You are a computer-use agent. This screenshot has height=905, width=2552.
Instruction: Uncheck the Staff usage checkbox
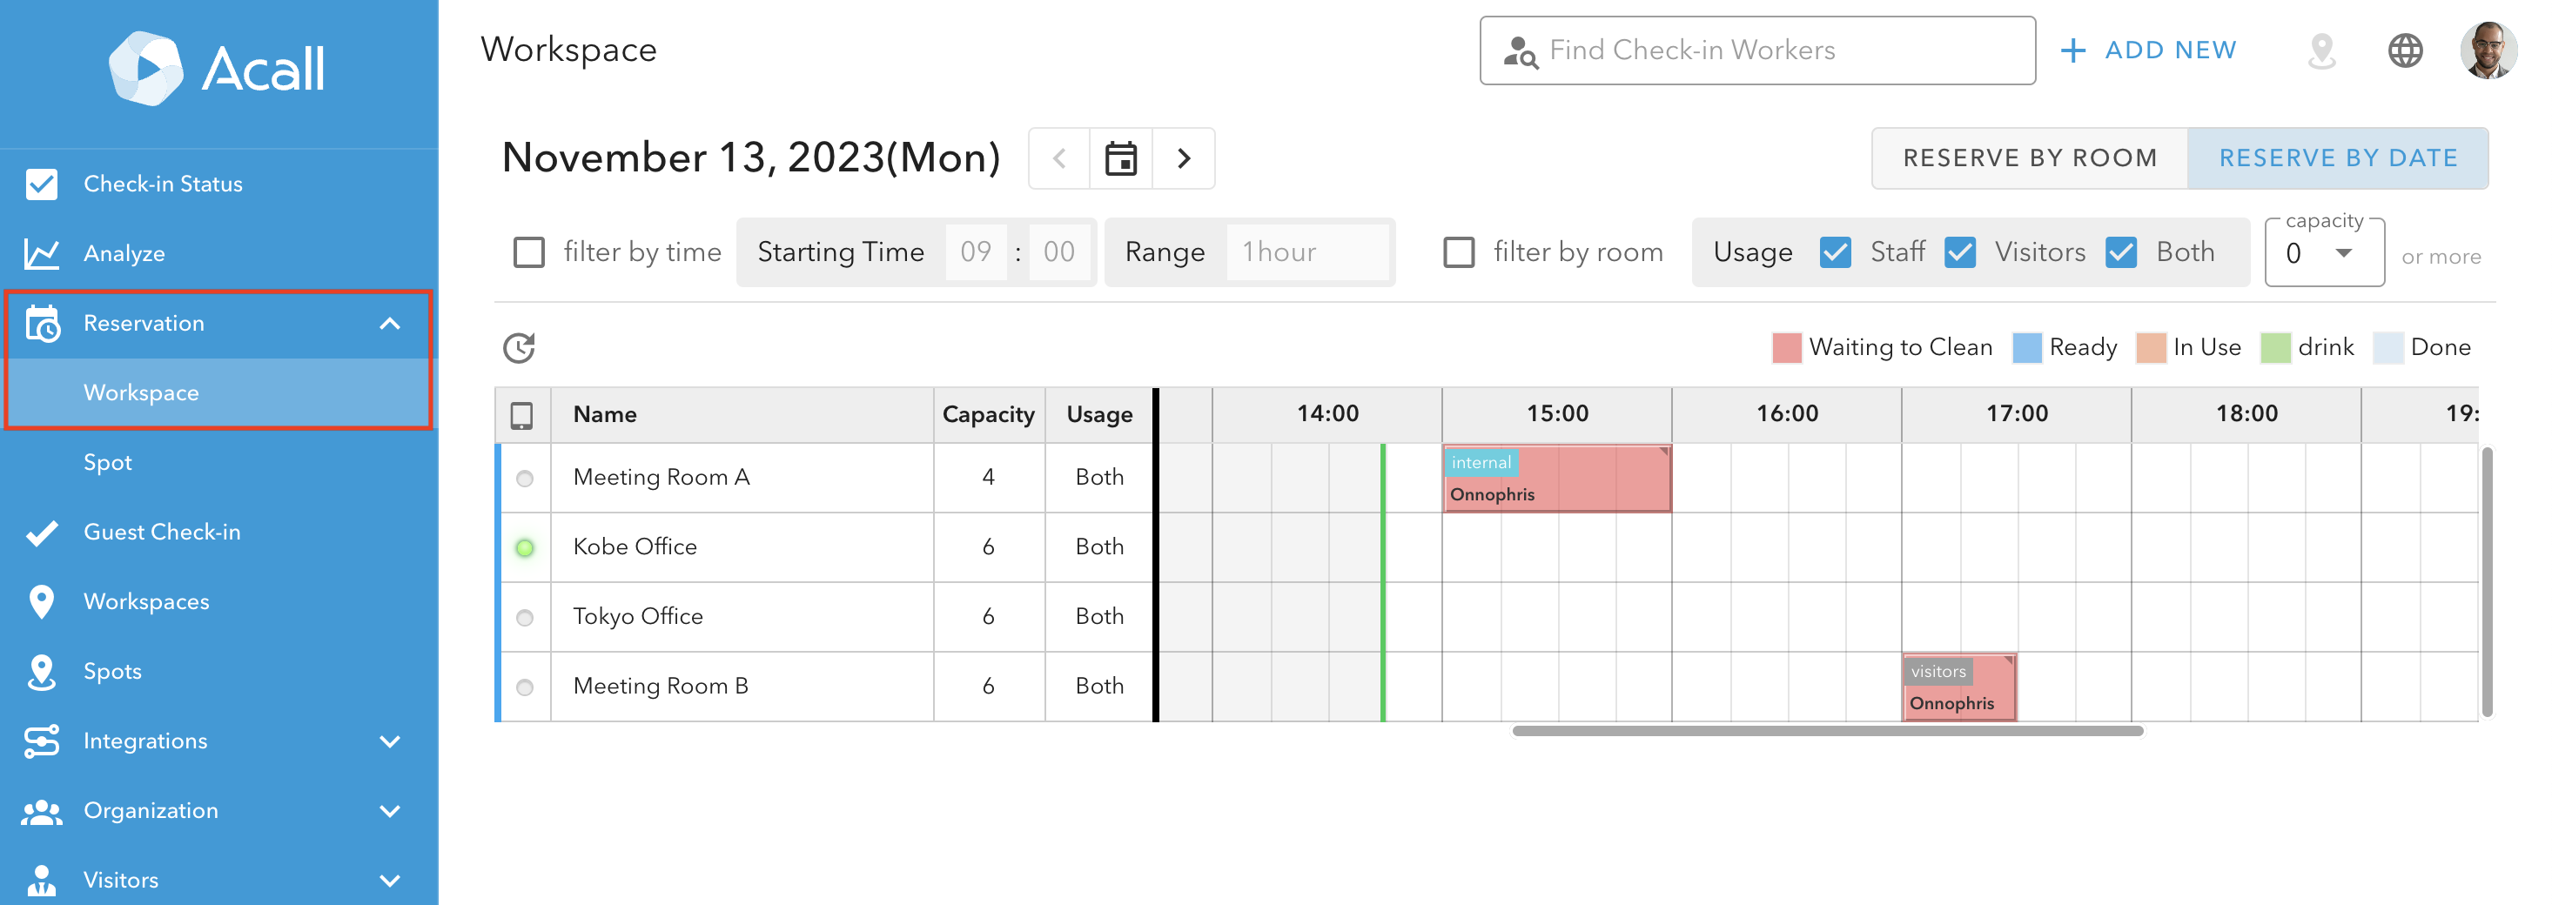[1835, 252]
